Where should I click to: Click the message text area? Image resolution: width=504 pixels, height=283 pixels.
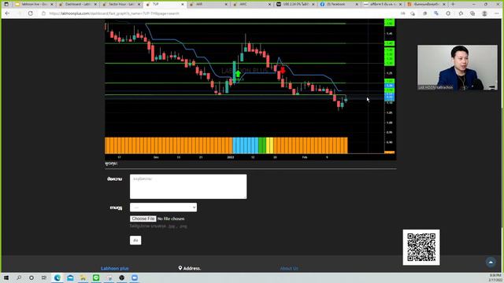coord(188,186)
